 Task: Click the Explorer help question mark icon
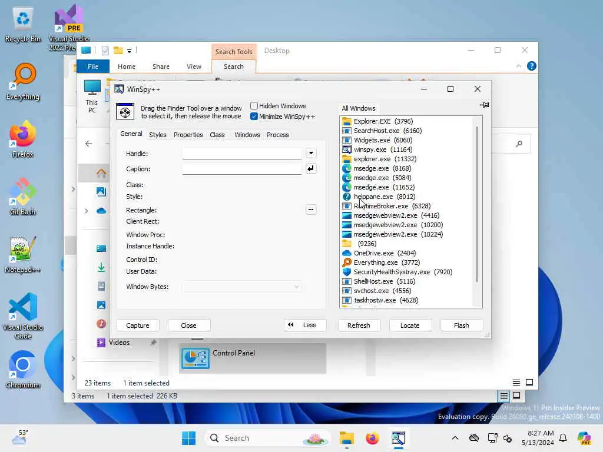tap(532, 66)
